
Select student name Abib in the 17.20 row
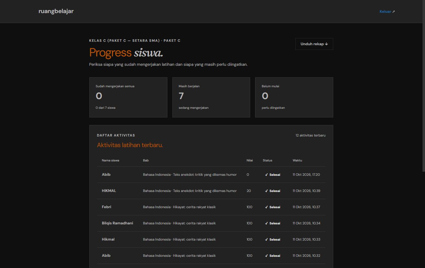point(106,175)
